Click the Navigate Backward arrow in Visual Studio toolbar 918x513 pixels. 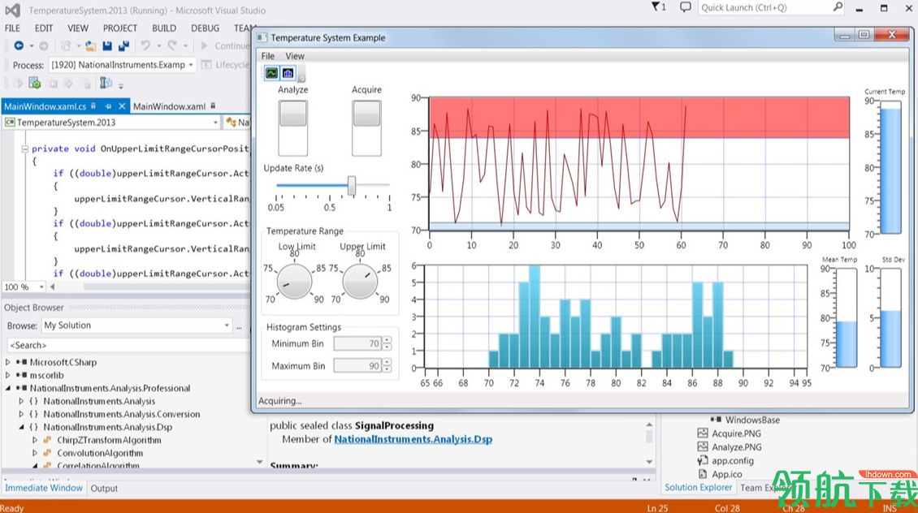pos(19,45)
